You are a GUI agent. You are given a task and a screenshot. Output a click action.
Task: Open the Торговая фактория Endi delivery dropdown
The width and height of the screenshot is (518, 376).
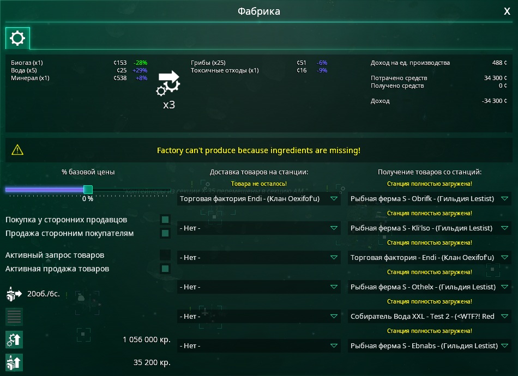[258, 199]
